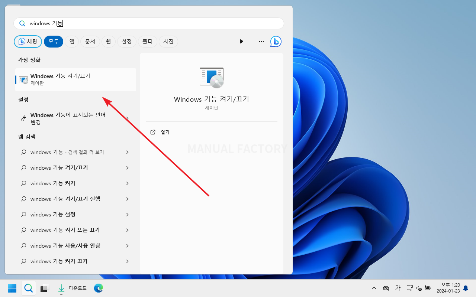The image size is (476, 297).
Task: Select suggestion windows 기능 사용/사용 안함
Action: (x=75, y=246)
